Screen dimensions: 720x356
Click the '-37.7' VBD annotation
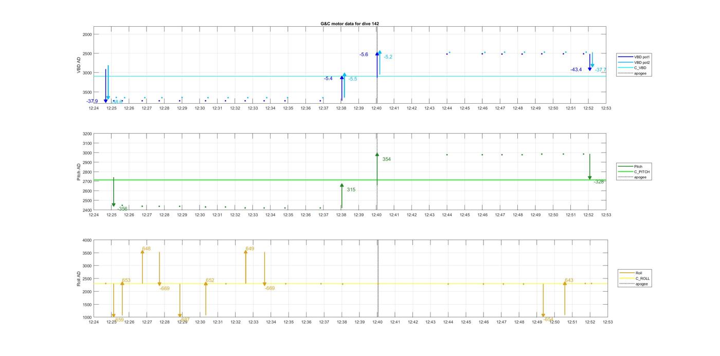(x=601, y=70)
